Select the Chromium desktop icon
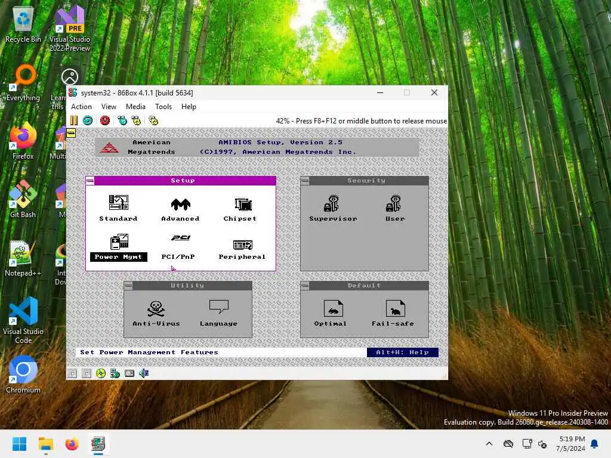This screenshot has height=458, width=611. 23,375
